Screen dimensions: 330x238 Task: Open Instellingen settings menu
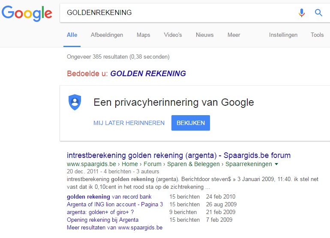point(283,35)
